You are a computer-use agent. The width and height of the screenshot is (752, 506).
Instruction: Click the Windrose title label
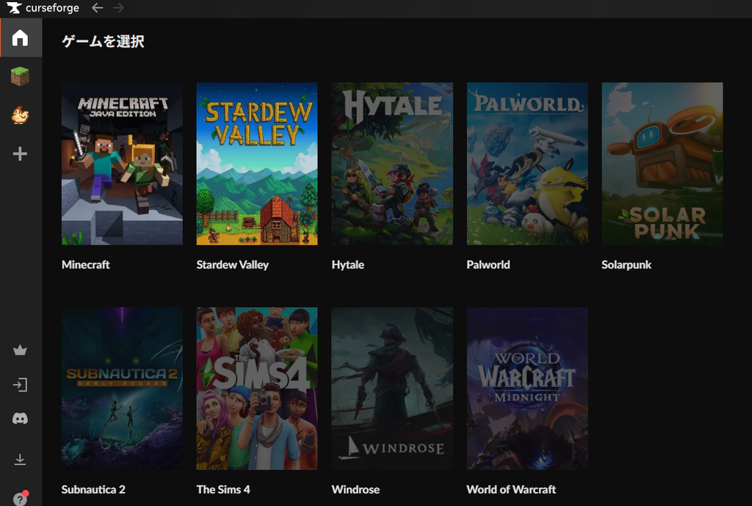coord(356,490)
